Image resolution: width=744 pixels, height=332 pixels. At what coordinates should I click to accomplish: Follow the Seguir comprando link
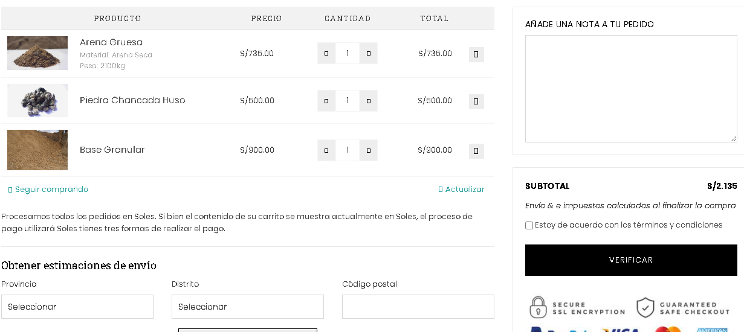[x=48, y=190]
